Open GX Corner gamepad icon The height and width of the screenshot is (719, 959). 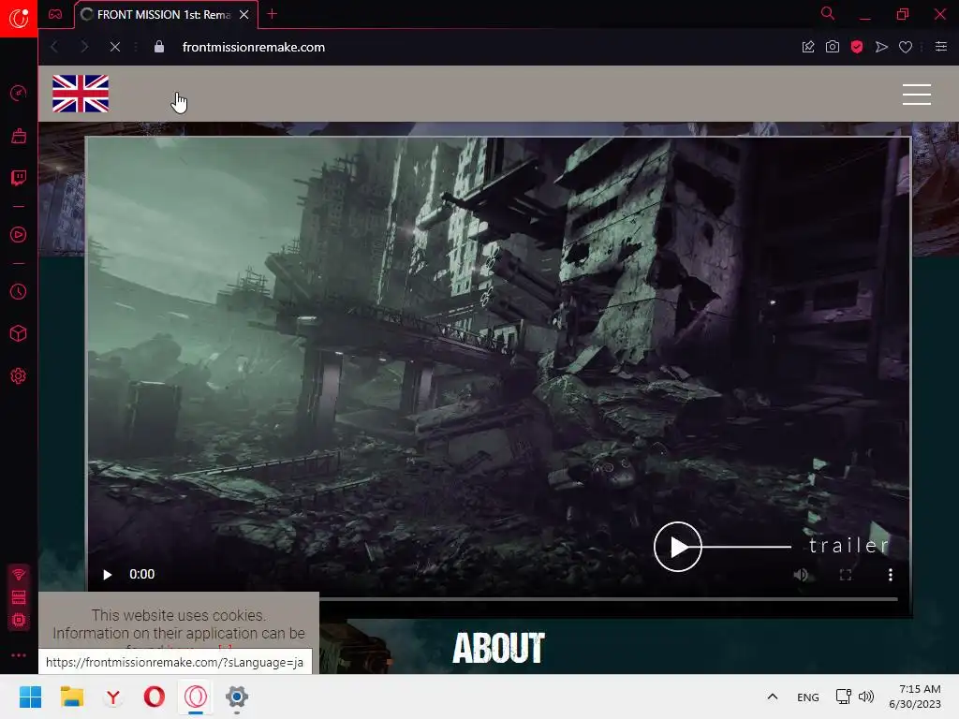tap(55, 14)
